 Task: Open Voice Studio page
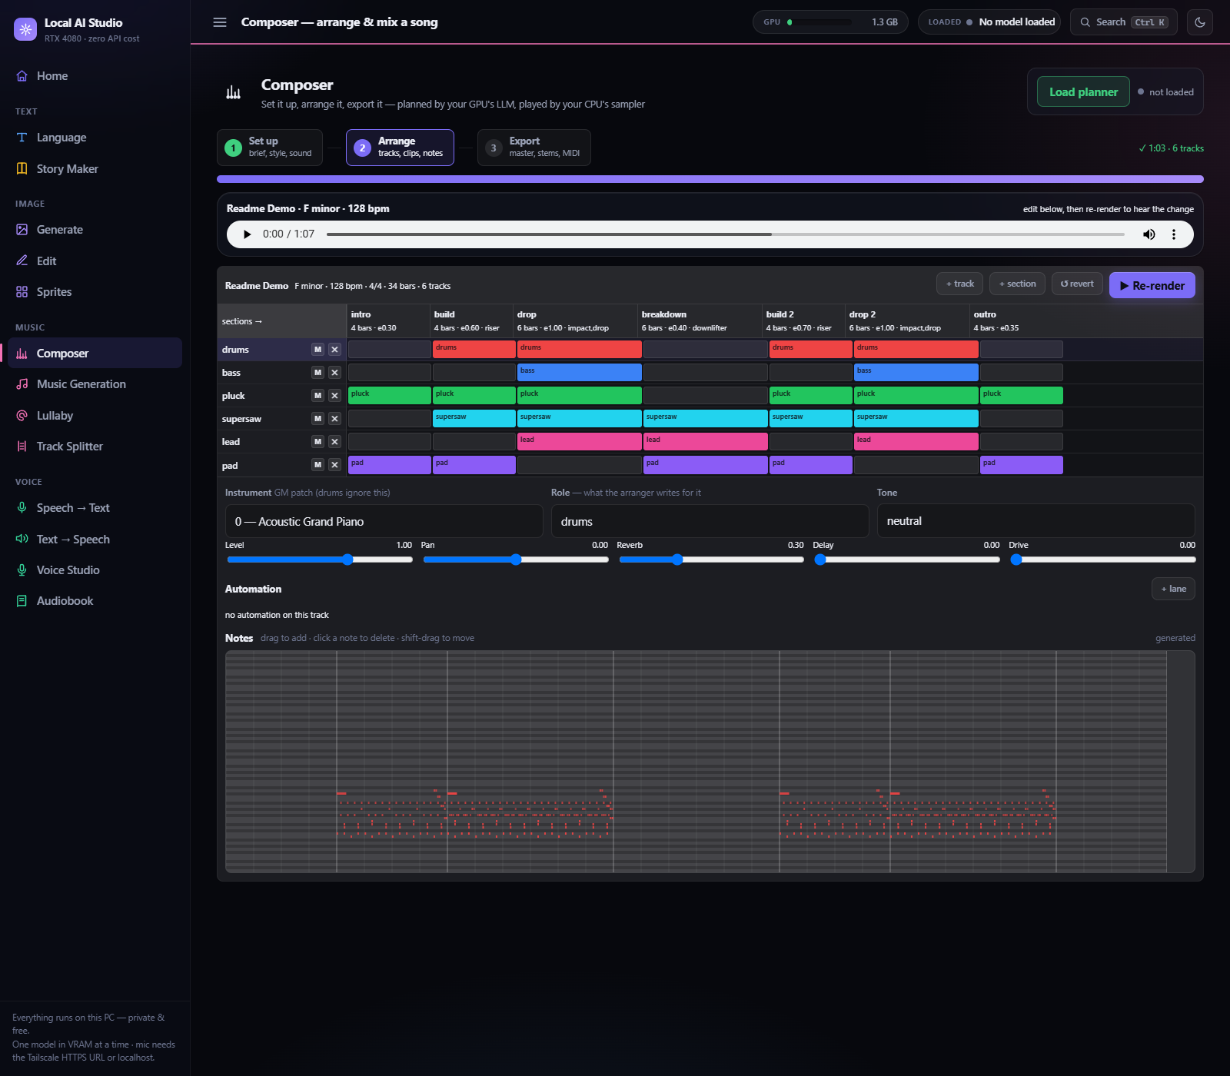tap(95, 570)
